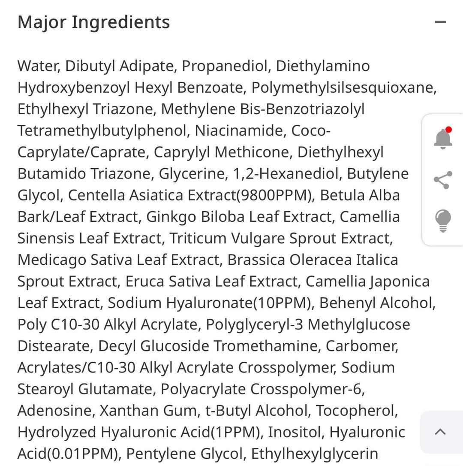Viewport: 463px width, 466px height.
Task: Open notifications via the bell icon
Action: point(442,138)
